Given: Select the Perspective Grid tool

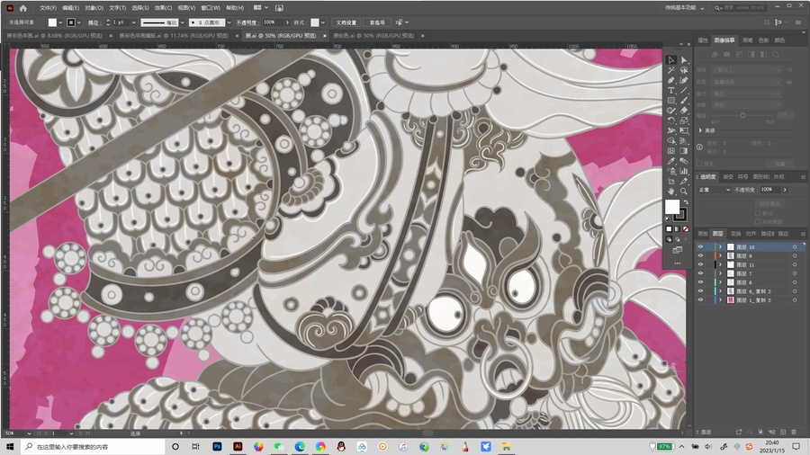Looking at the screenshot, I should [684, 141].
